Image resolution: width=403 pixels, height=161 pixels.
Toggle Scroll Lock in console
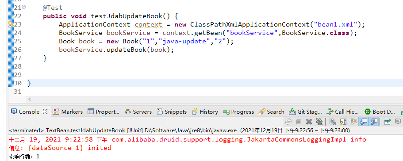tap(343, 122)
